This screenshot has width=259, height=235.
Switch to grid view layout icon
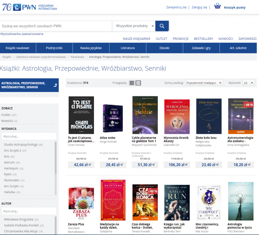tap(132, 83)
